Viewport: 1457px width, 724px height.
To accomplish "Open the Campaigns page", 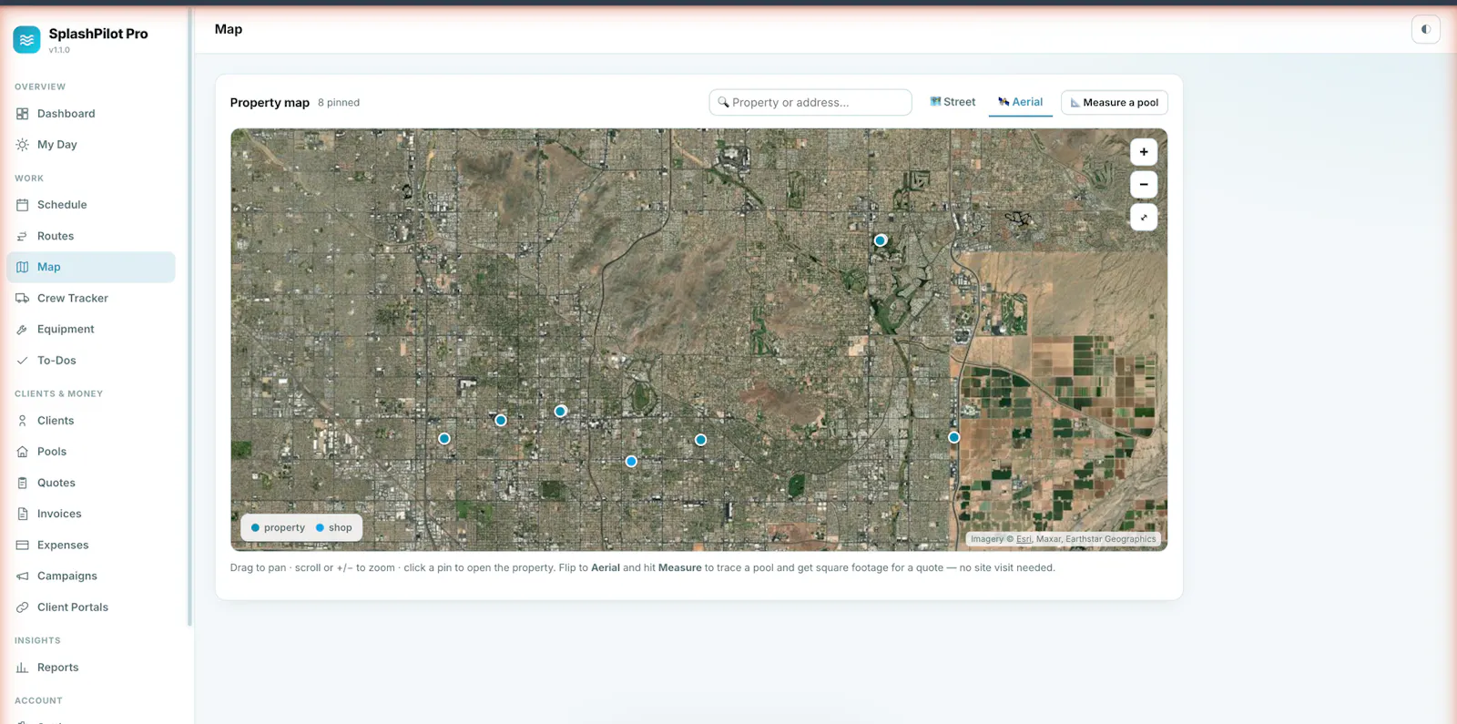I will pos(91,576).
